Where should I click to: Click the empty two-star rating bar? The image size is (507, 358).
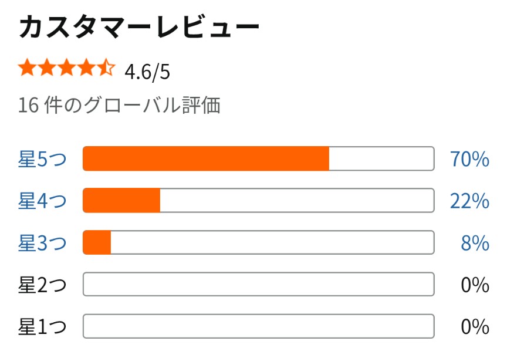[258, 284]
